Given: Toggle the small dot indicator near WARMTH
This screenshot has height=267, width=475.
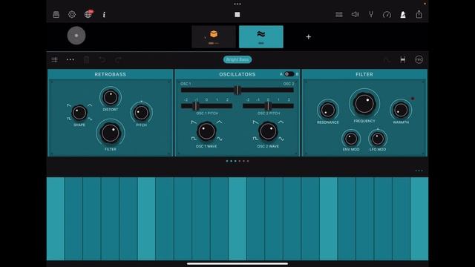Looking at the screenshot, I should click(x=413, y=99).
